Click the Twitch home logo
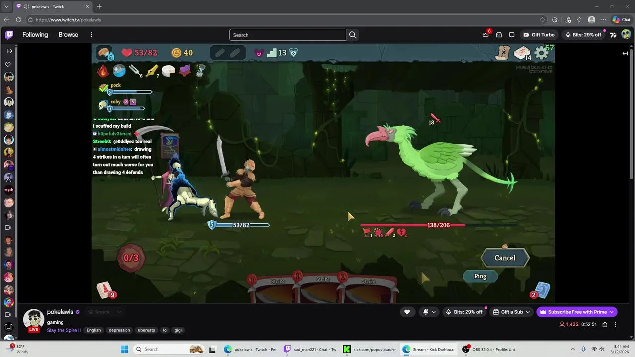Screen dimensions: 635x357 (x=9, y=35)
